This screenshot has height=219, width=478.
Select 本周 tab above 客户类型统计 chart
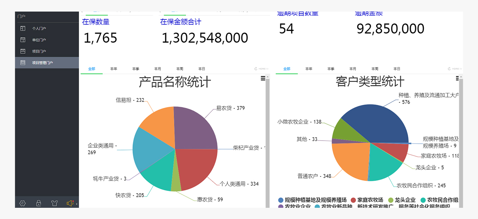pos(375,69)
